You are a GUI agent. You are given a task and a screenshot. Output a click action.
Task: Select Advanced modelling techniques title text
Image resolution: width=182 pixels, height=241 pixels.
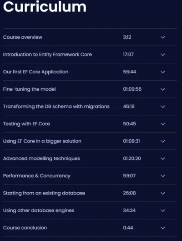[41, 159]
